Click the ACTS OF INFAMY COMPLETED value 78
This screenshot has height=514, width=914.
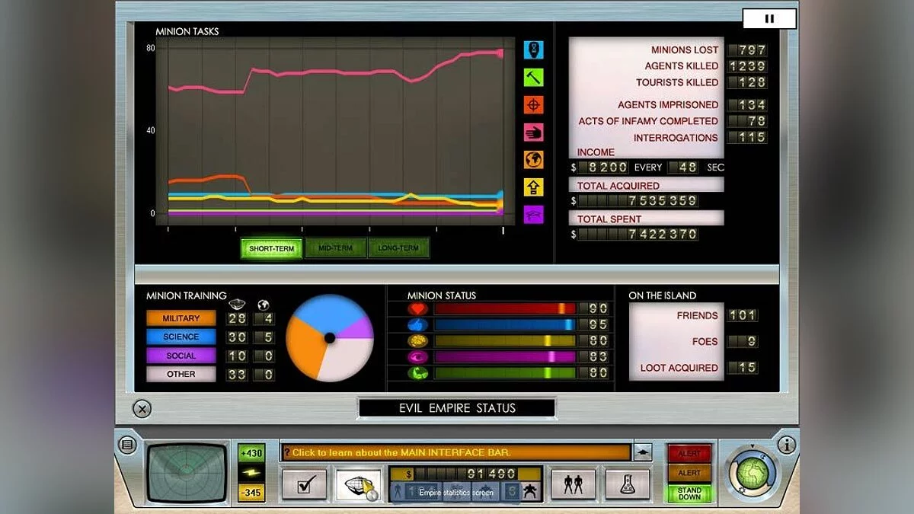pos(746,121)
